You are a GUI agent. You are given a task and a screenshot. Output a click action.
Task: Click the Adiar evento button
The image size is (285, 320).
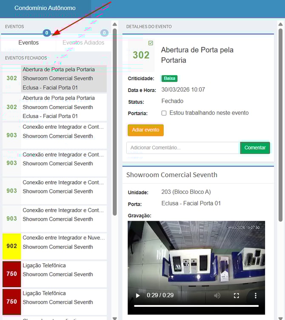tap(145, 130)
